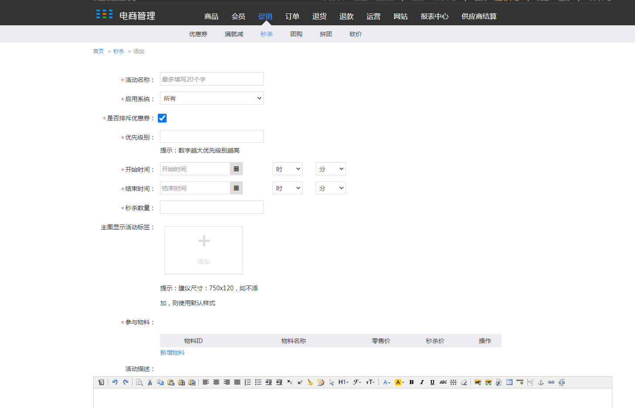Focus the 秒杀数量 input field
Screen dimensions: 635x408
[212, 207]
